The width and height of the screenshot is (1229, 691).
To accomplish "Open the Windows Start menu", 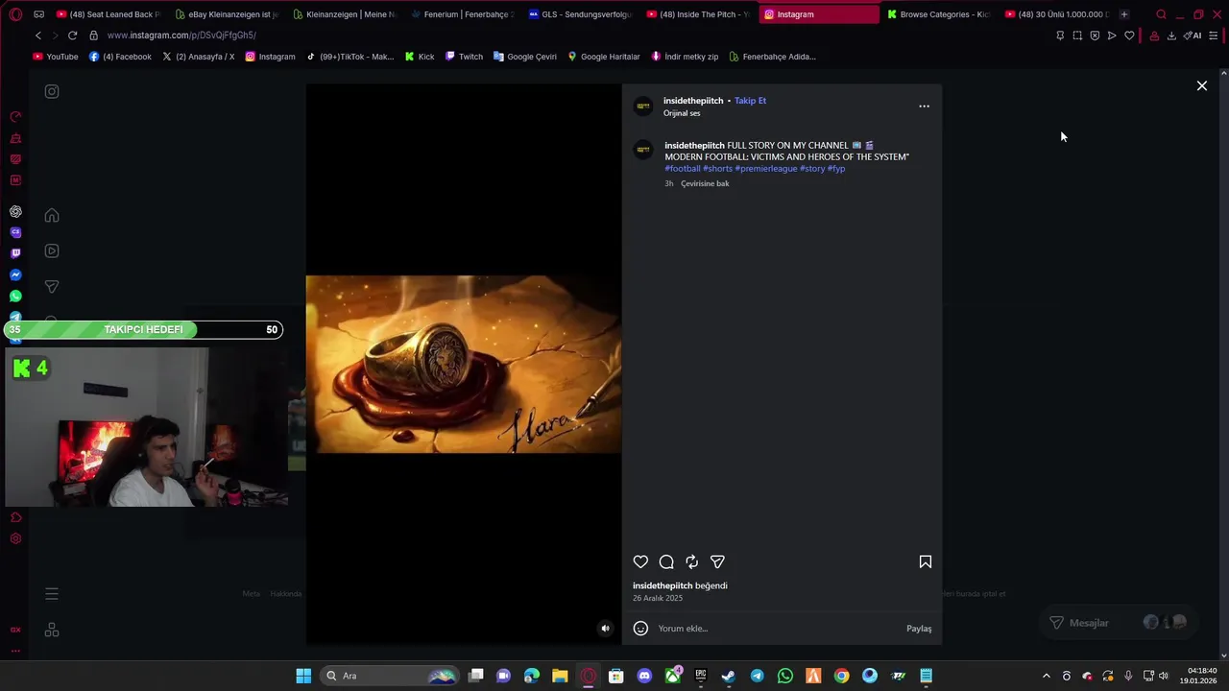I will tap(303, 676).
